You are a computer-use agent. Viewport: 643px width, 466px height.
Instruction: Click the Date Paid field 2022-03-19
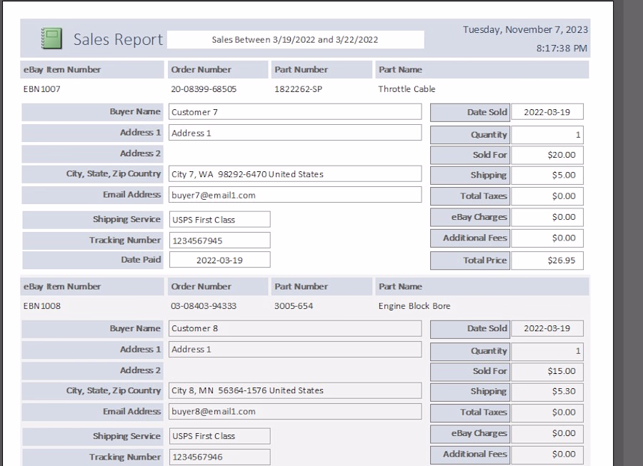(x=220, y=260)
